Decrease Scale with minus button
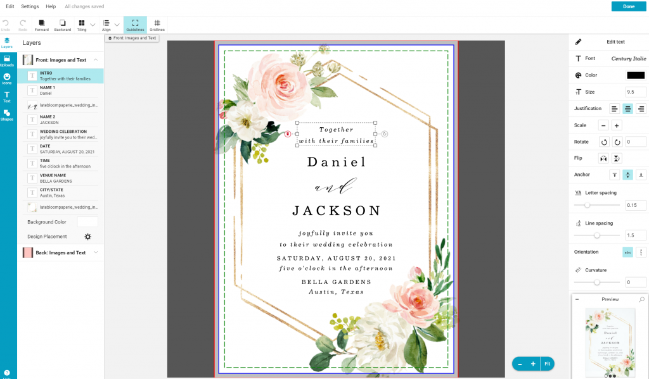 pyautogui.click(x=603, y=125)
